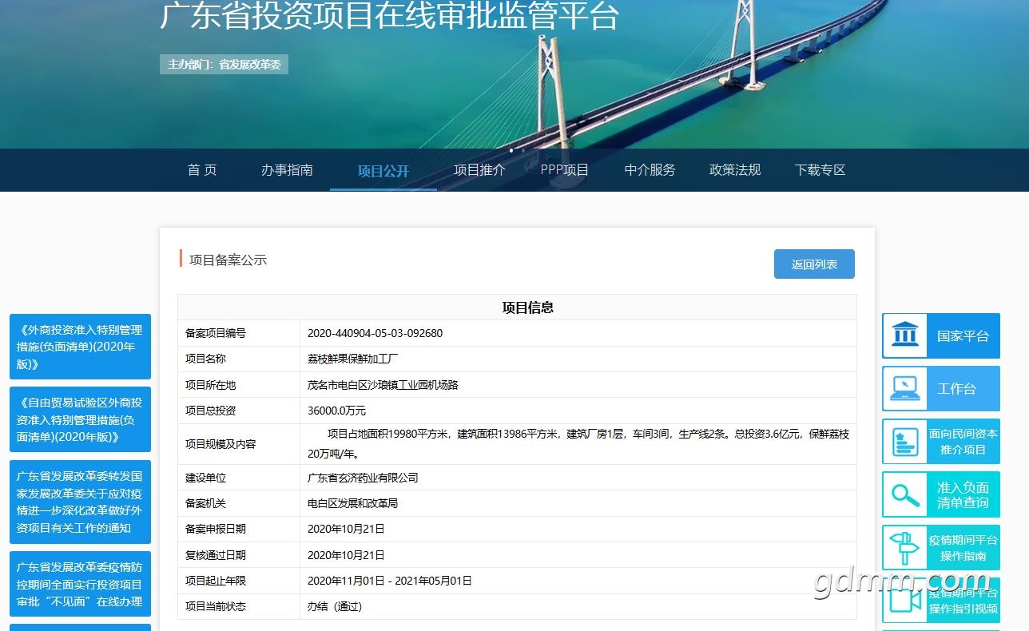This screenshot has height=631, width=1029.
Task: Click the 疫情期间平台操作指南 signpost icon
Action: click(x=904, y=547)
